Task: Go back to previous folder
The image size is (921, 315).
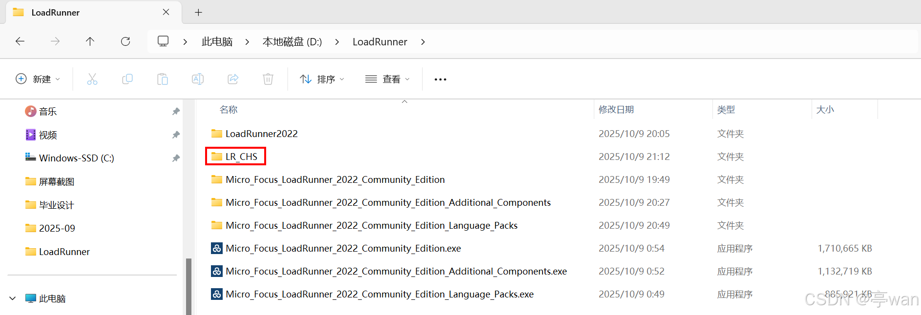Action: coord(20,41)
